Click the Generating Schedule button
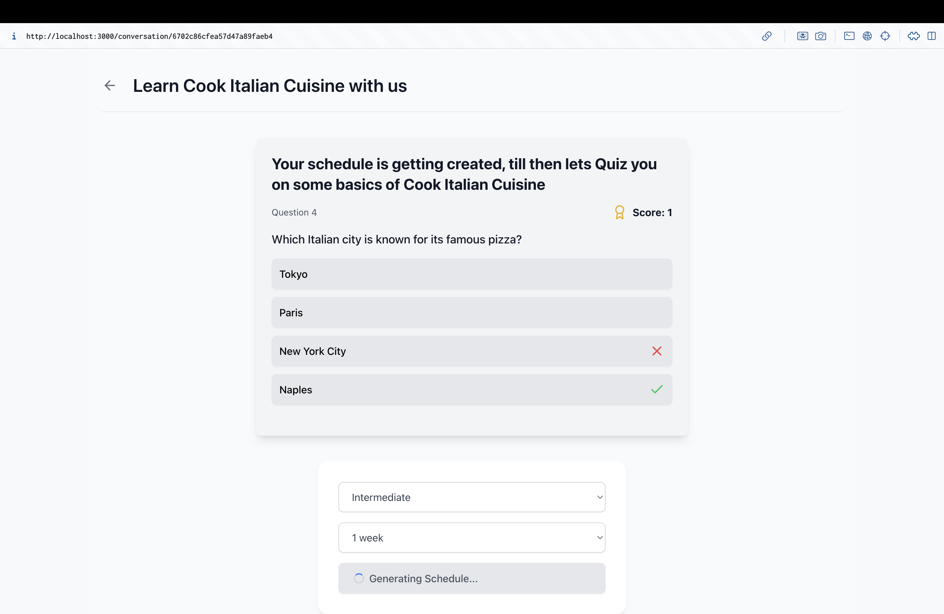The height and width of the screenshot is (614, 944). [471, 578]
